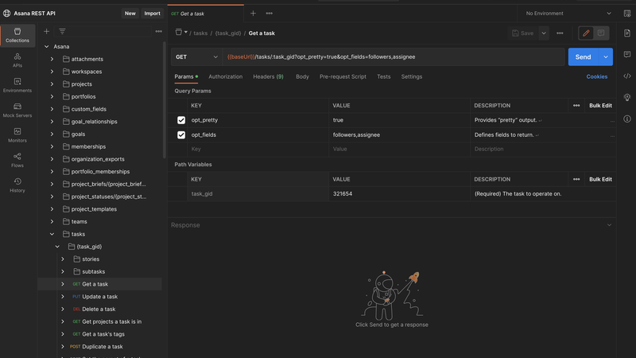Open a new request tab with plus

tap(253, 14)
